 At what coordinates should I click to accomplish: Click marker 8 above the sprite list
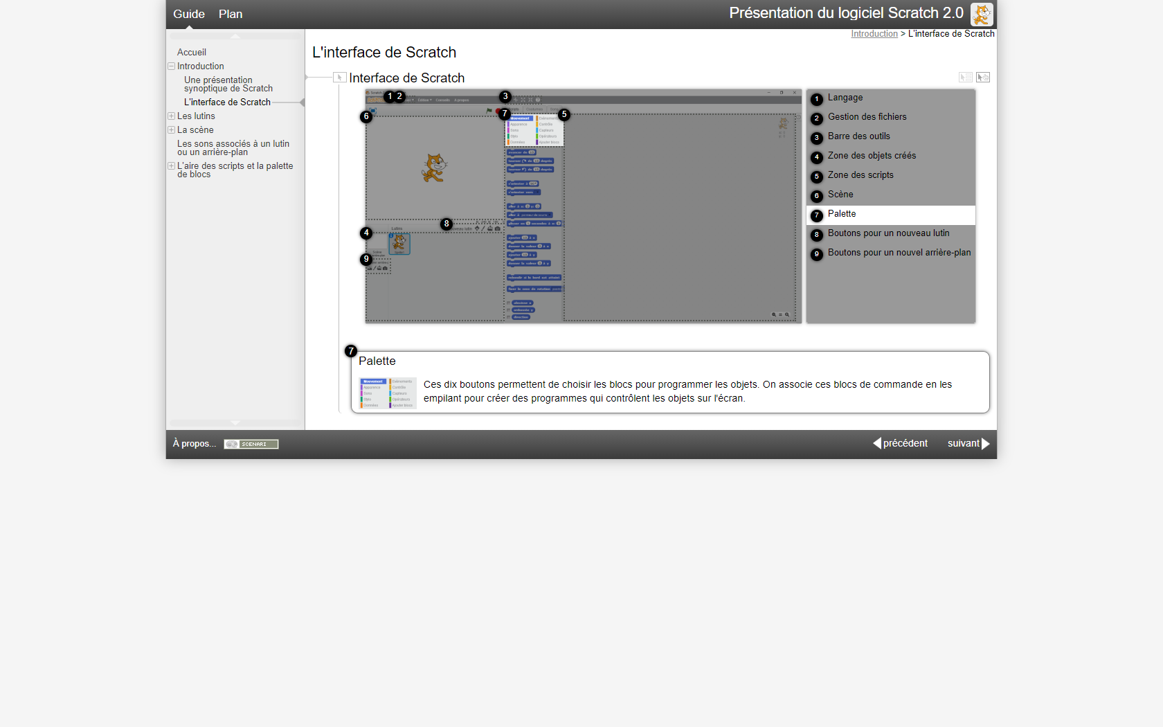tap(447, 224)
